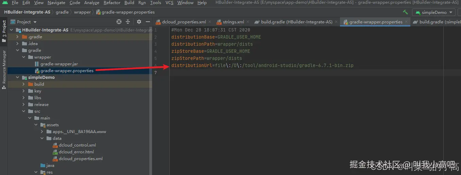Collapse the simpleDemo module

point(17,78)
